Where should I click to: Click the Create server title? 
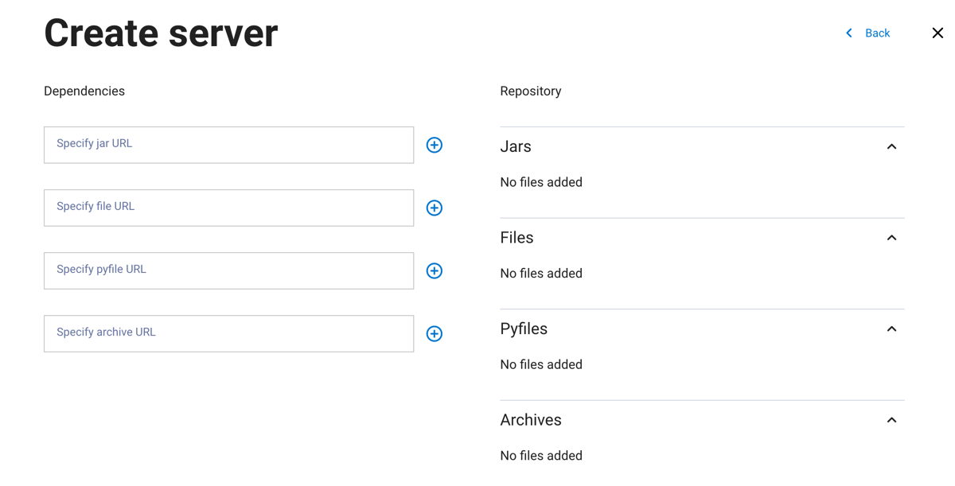(x=161, y=33)
